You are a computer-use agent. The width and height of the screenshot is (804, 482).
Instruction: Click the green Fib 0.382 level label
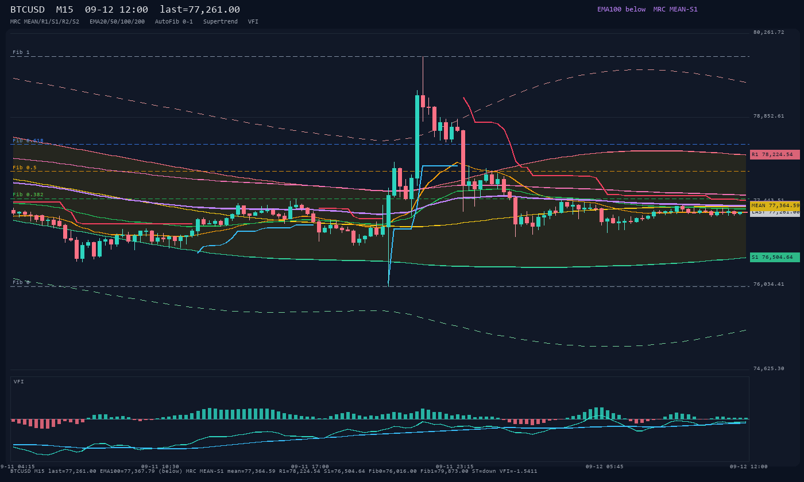click(28, 195)
